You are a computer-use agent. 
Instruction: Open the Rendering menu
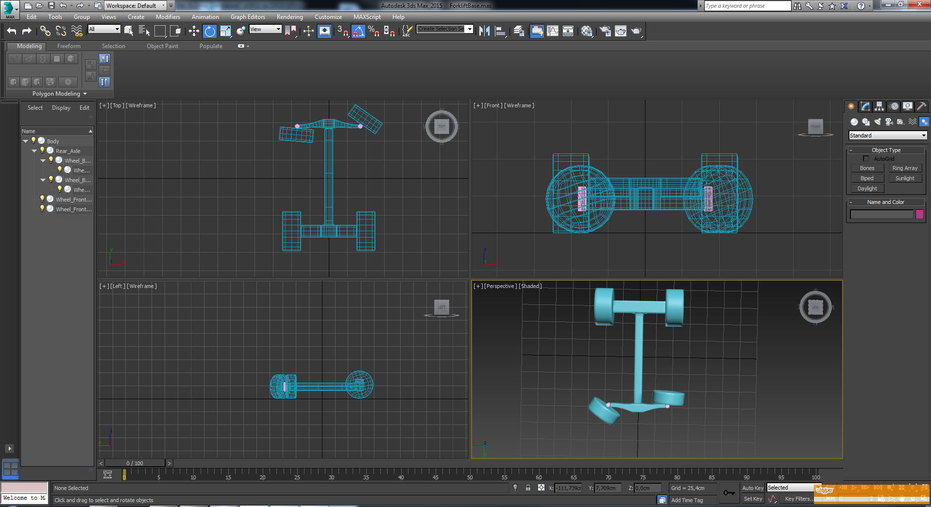[289, 17]
